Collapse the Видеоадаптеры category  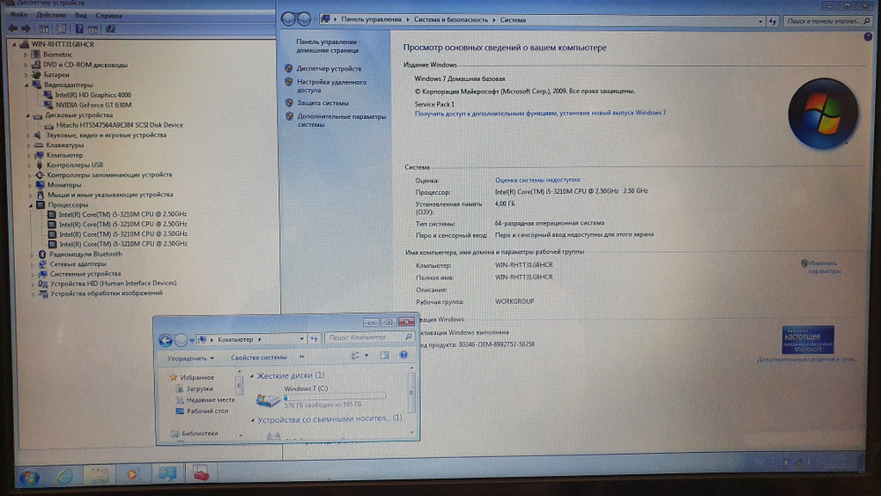(x=26, y=85)
